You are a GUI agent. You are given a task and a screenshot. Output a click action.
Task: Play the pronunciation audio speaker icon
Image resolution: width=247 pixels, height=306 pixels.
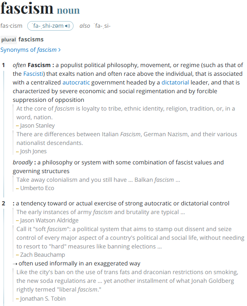pyautogui.click(x=67, y=26)
